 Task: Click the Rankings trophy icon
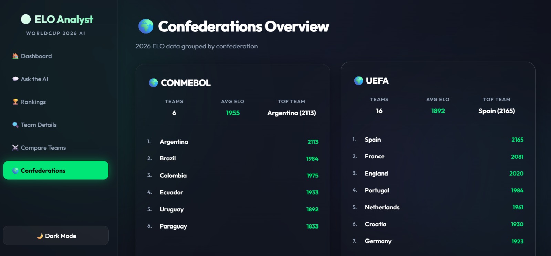[15, 102]
